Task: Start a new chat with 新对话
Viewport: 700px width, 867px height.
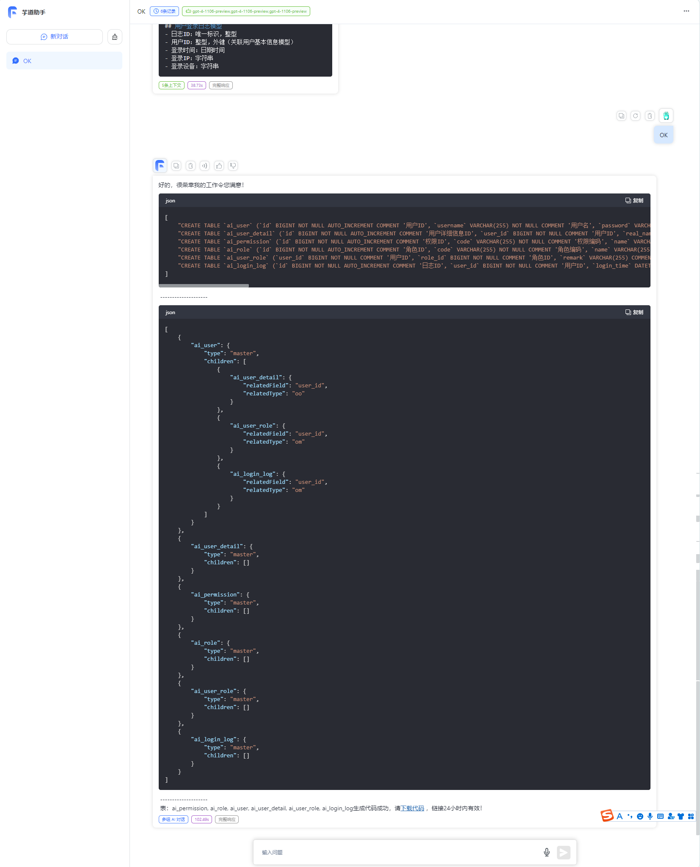Action: (x=55, y=37)
